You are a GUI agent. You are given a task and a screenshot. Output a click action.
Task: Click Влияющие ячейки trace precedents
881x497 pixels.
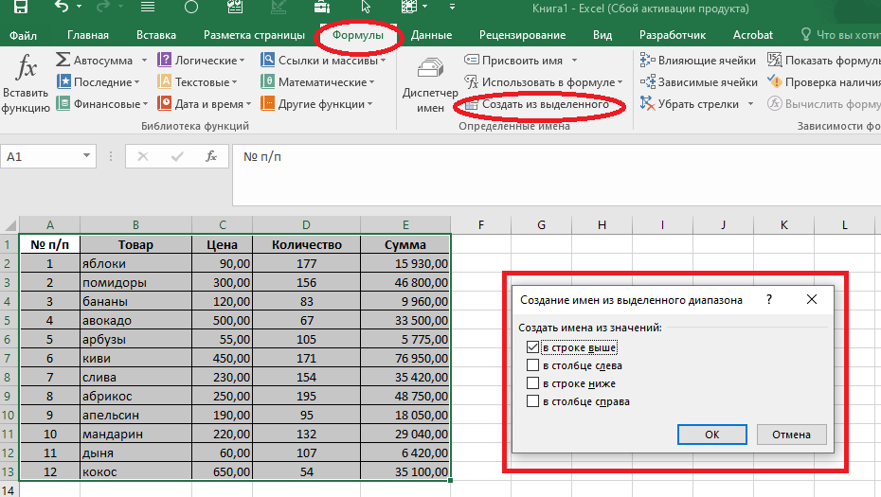tap(698, 60)
